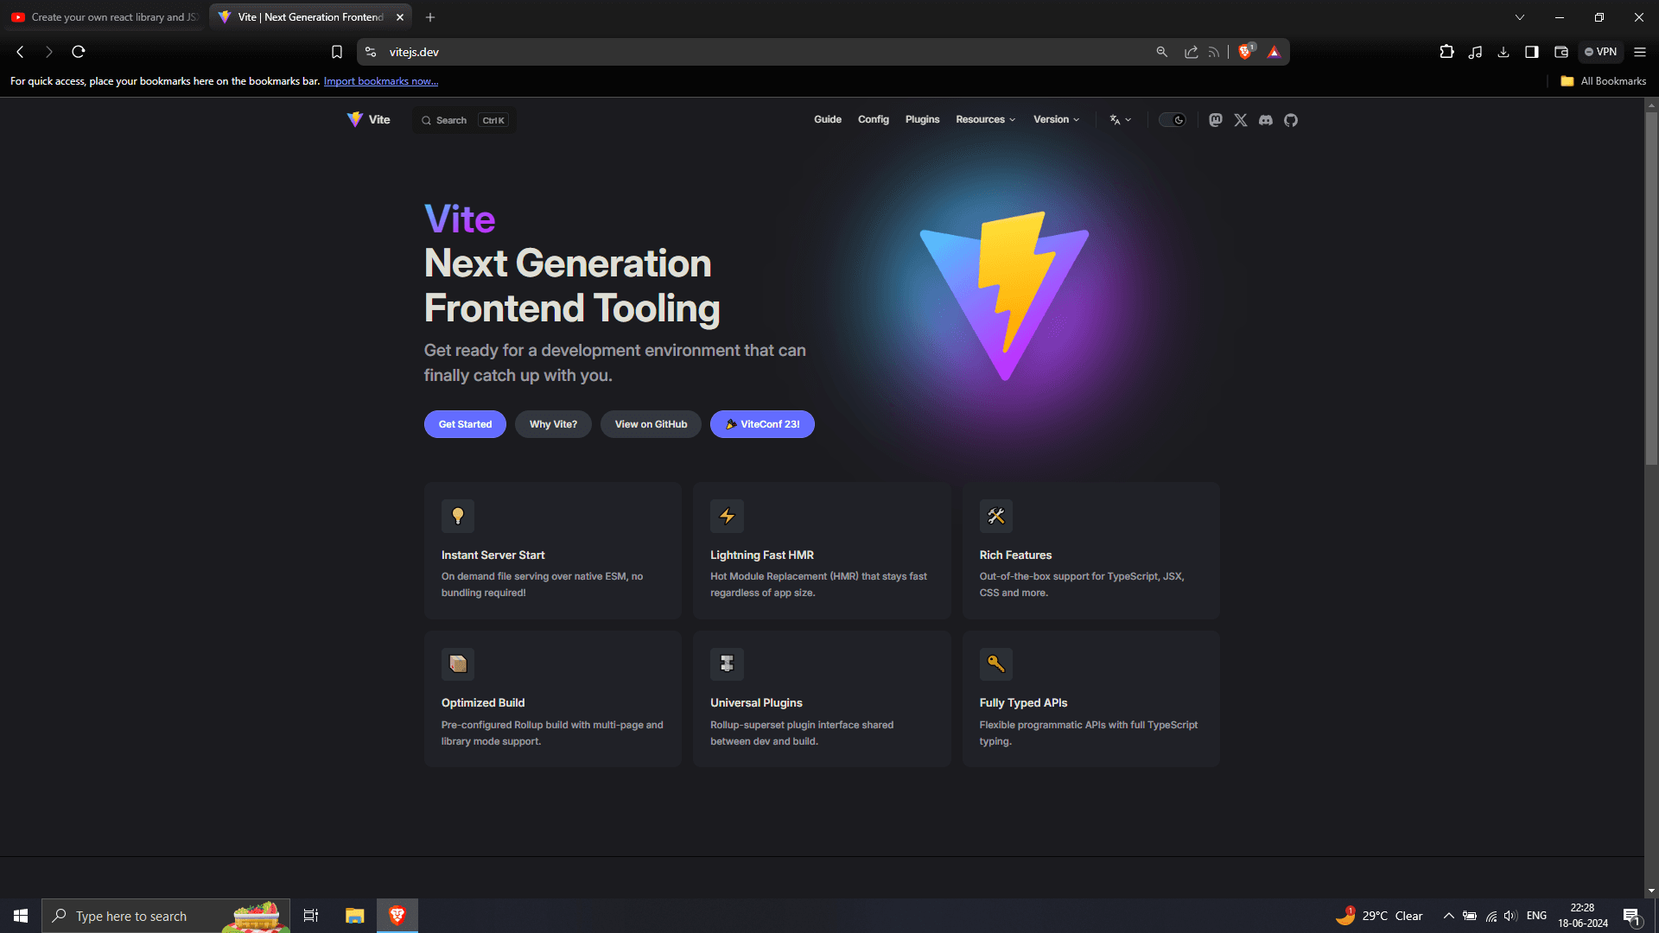1659x933 pixels.
Task: Open the Guide menu item
Action: (827, 119)
